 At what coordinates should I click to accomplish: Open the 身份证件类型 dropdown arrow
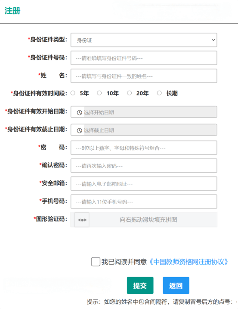pyautogui.click(x=213, y=40)
